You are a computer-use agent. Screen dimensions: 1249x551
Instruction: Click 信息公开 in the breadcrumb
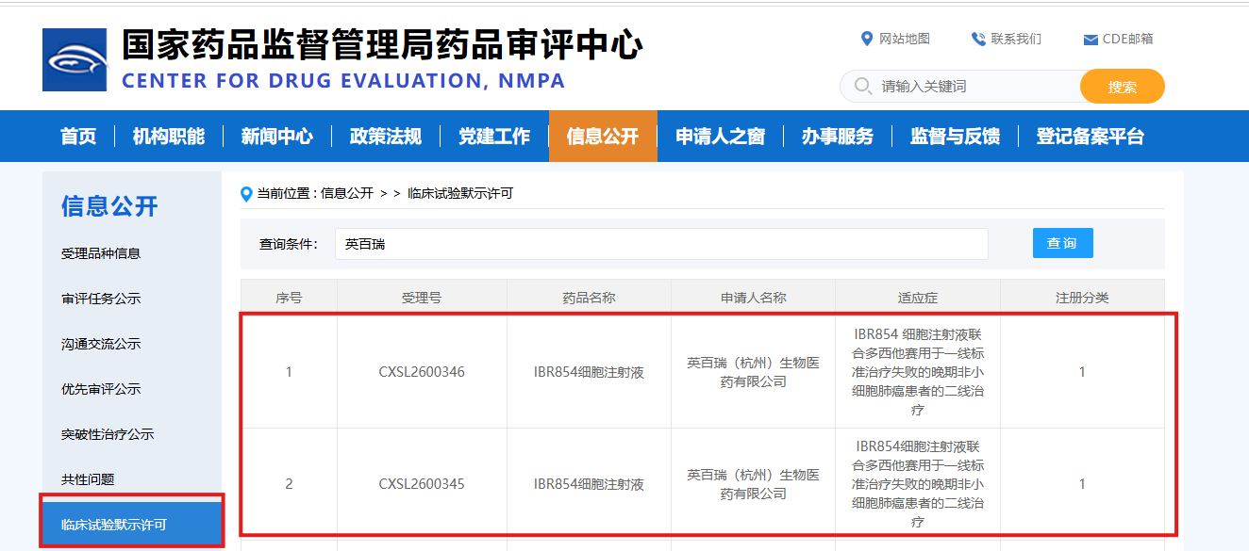pyautogui.click(x=347, y=194)
